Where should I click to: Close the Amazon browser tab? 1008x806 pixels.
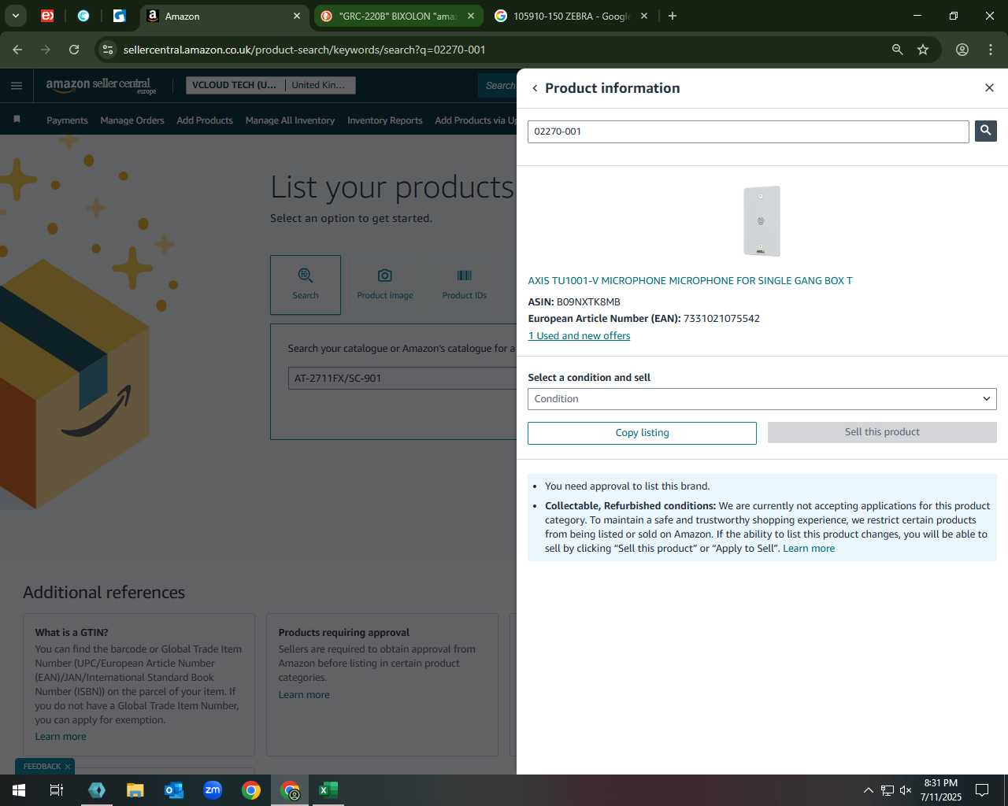(297, 16)
